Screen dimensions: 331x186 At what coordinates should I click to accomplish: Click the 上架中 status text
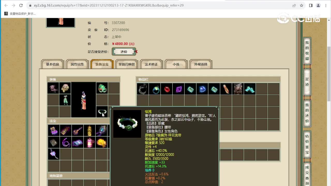tap(116, 37)
